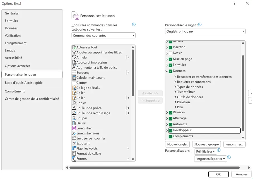Screen dimensions: 253x179
Task: Click the purple Enregistrer floppy icon
Action: tap(74, 128)
